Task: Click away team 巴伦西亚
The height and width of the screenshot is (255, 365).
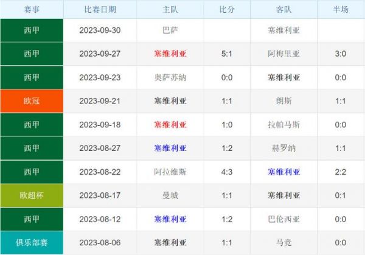Action: click(x=283, y=219)
